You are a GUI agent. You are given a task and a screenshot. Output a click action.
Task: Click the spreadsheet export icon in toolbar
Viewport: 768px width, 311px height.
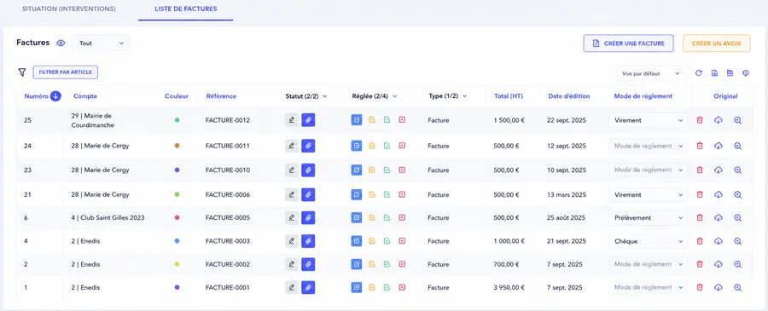click(730, 73)
